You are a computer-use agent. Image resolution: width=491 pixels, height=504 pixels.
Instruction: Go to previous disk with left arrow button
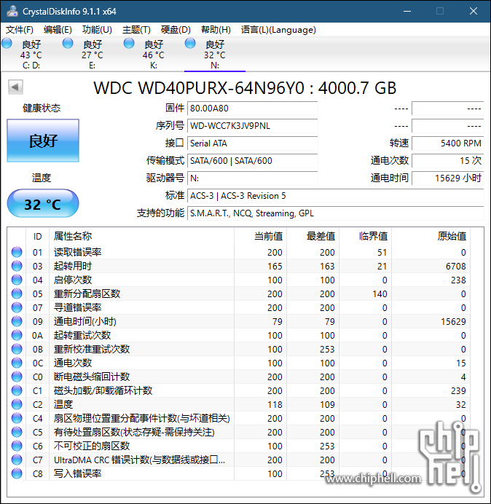(15, 87)
